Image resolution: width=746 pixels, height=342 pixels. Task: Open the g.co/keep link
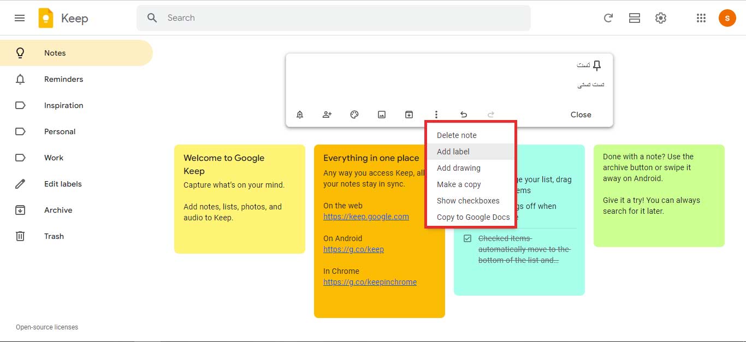353,249
